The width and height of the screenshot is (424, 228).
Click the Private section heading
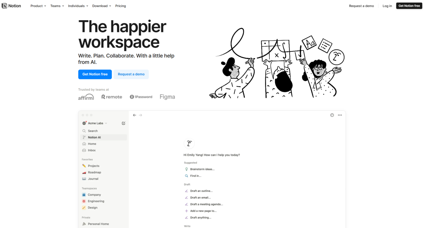coord(86,217)
